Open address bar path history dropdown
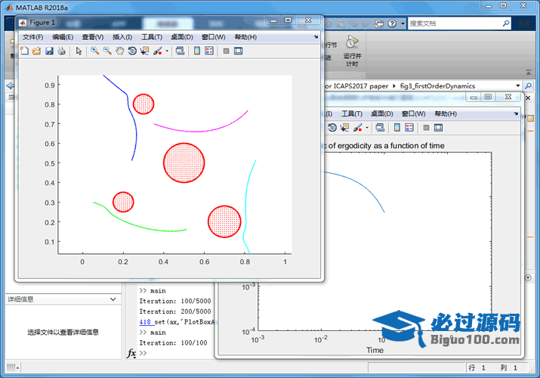This screenshot has height=378, width=540. point(517,85)
